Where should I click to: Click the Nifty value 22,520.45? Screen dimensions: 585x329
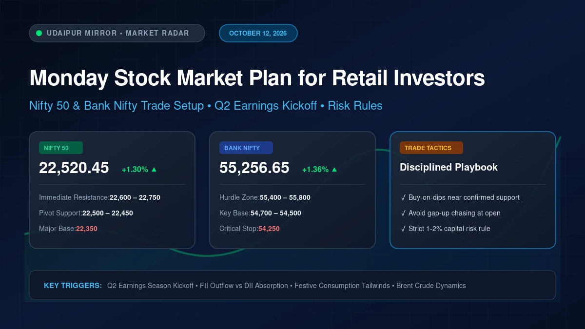(74, 168)
